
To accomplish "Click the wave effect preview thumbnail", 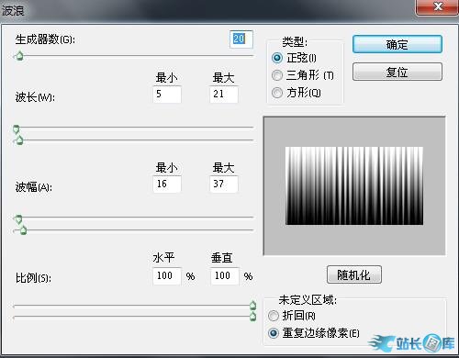I will point(354,185).
